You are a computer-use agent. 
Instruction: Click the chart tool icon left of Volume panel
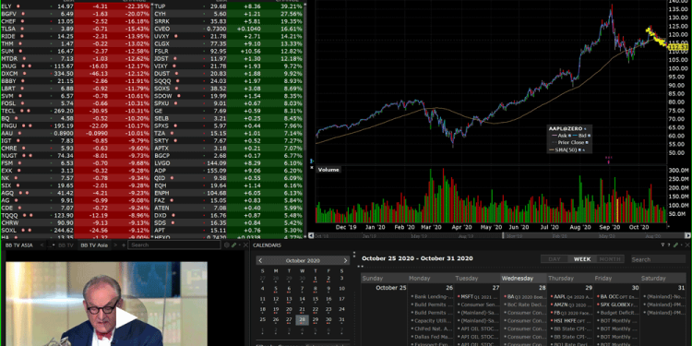312,161
